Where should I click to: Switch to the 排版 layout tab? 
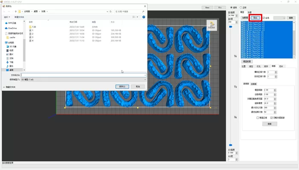coord(274,66)
